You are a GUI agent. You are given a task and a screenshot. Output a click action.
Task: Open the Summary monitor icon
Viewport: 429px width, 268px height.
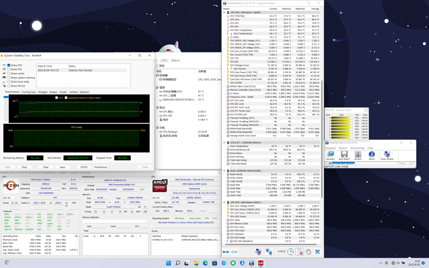(330, 155)
